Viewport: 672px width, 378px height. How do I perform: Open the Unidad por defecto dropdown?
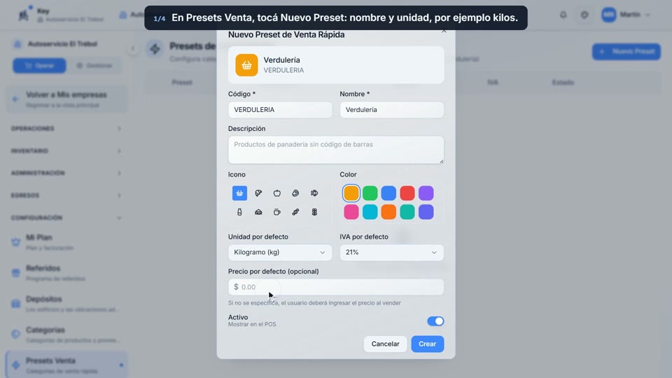pyautogui.click(x=280, y=253)
